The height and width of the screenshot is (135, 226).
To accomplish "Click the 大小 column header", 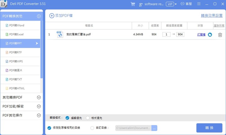I will click(140, 26).
